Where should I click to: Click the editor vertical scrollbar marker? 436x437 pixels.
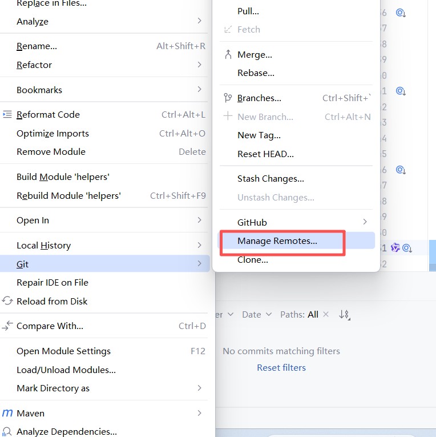click(433, 255)
